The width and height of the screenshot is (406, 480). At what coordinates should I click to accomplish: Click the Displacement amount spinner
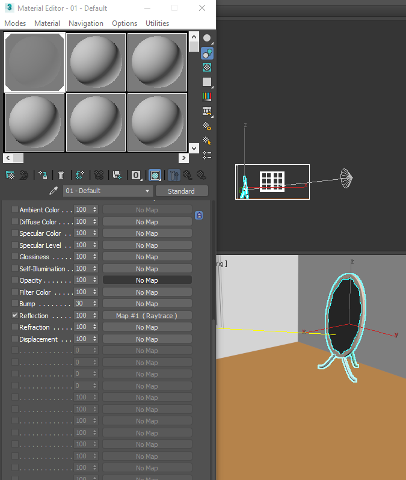coord(94,339)
